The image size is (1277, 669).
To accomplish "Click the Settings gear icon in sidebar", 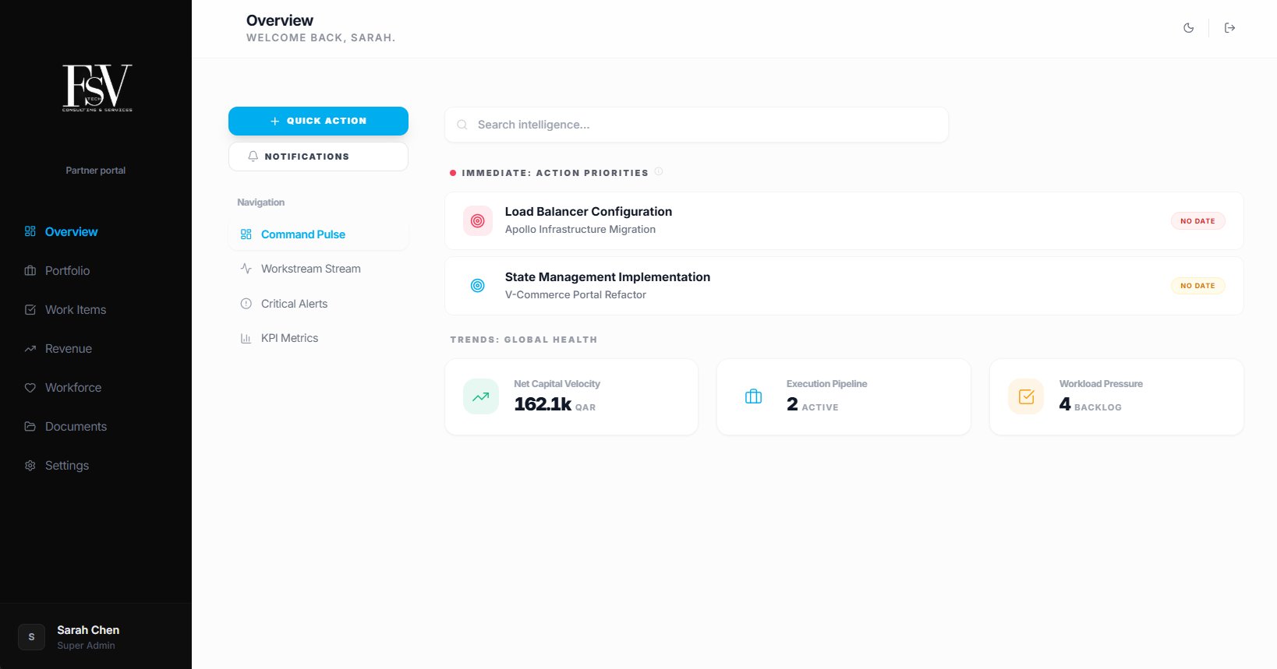I will pos(30,465).
